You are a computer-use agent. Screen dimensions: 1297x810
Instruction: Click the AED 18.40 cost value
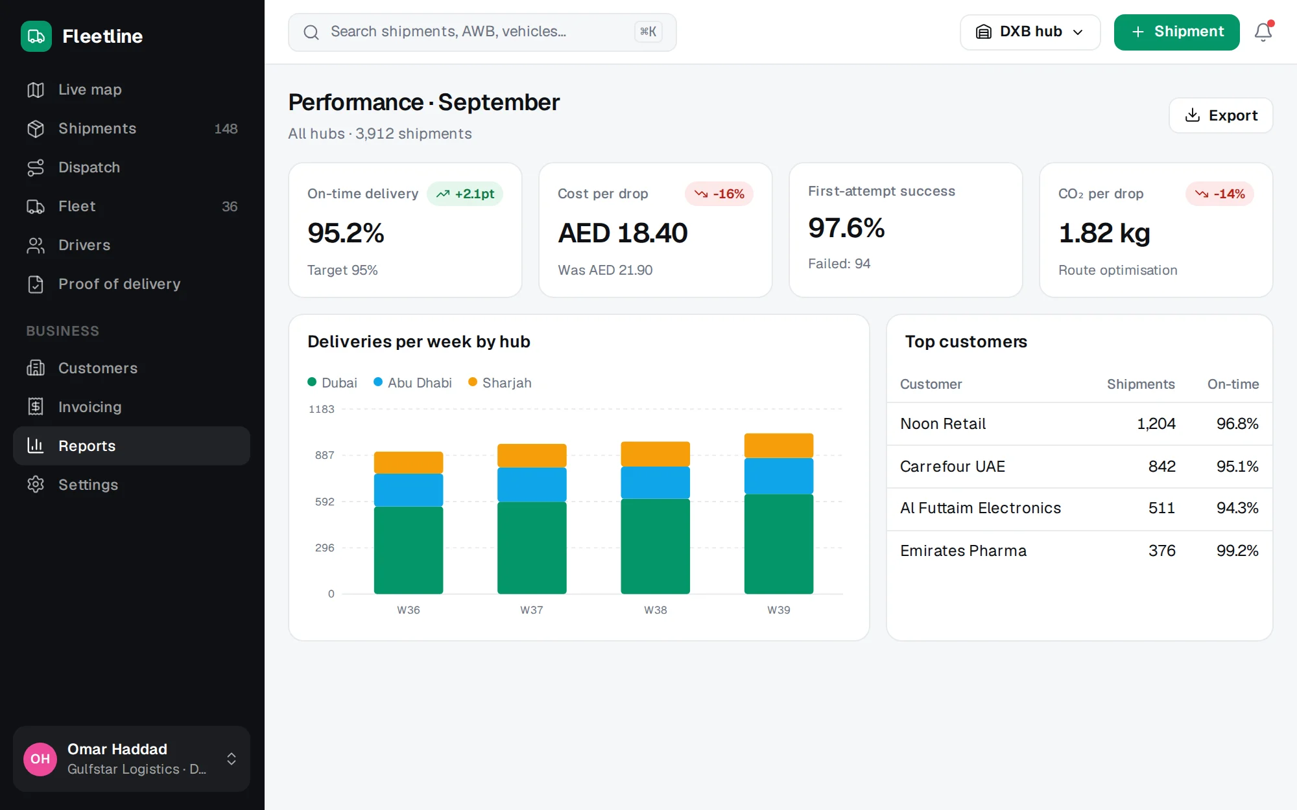point(623,233)
